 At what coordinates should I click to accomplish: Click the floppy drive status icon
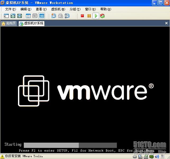pyautogui.click(x=146, y=156)
